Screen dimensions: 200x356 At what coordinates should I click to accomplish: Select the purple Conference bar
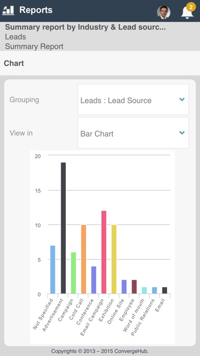pyautogui.click(x=94, y=280)
